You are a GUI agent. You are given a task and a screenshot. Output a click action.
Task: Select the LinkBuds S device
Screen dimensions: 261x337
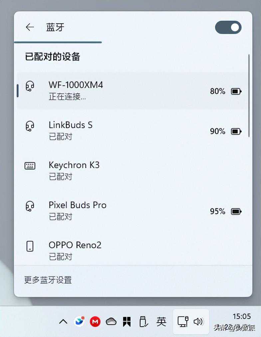click(71, 125)
